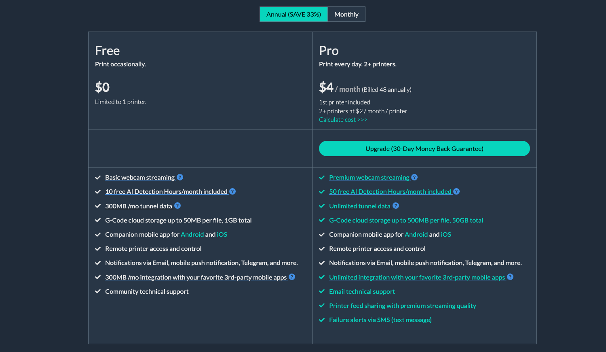Open the Premium webcam streaming link

click(x=369, y=177)
